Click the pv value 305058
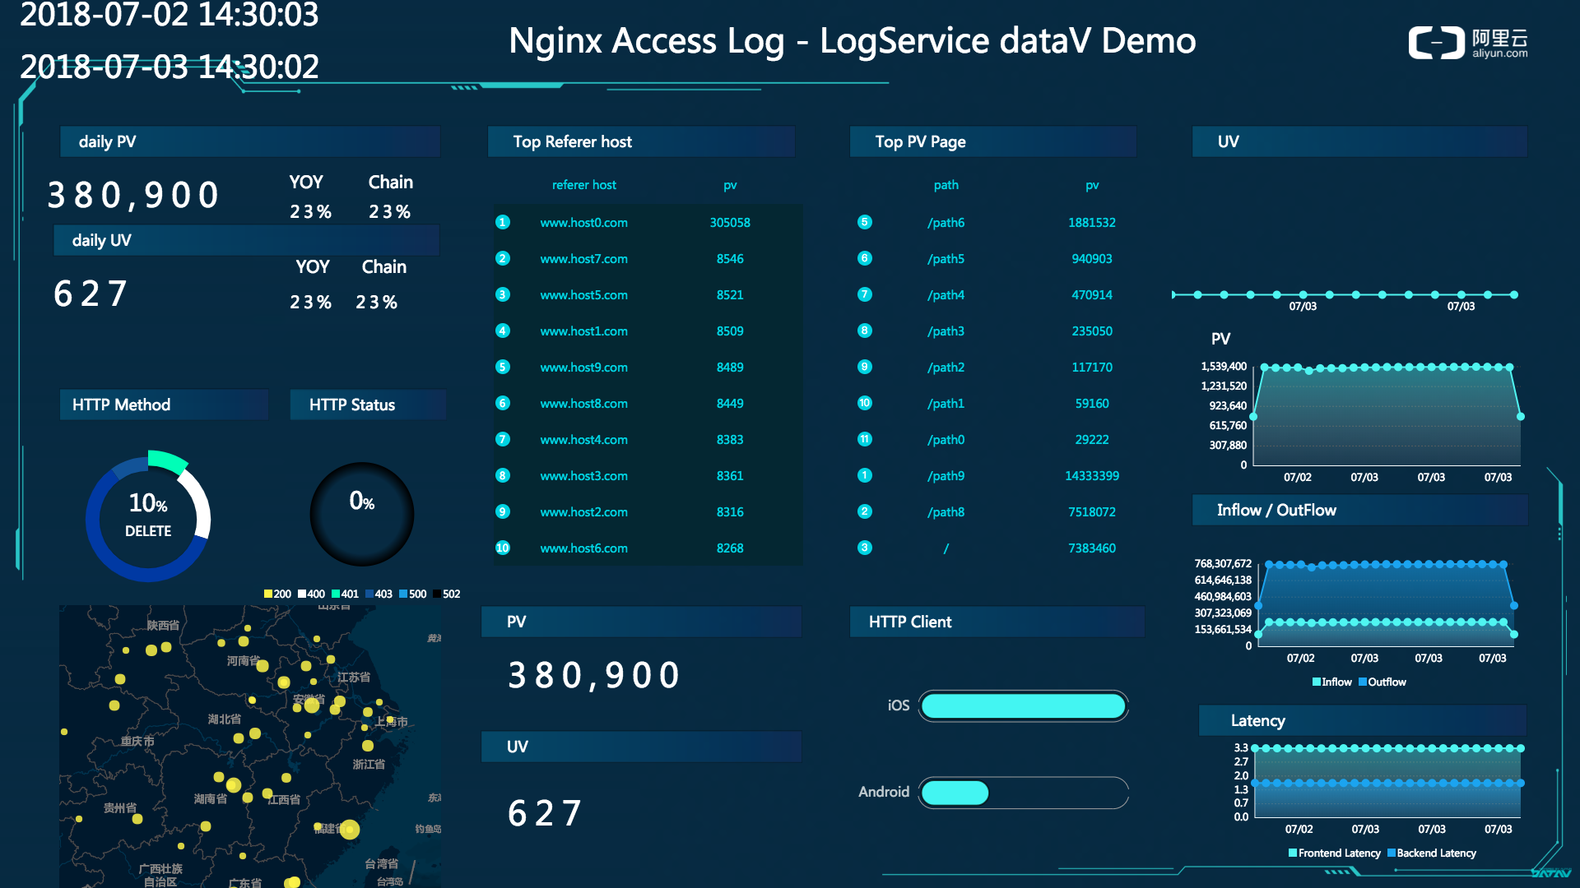This screenshot has height=888, width=1580. [730, 222]
